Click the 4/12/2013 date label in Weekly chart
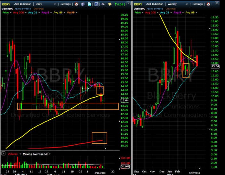Viewport: 225px width, 175px height. tap(194, 173)
